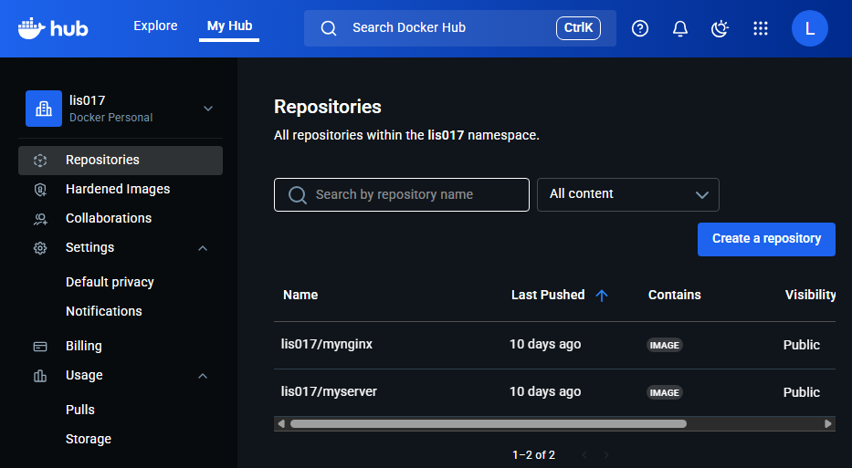Click the Settings sidebar label
This screenshot has height=468, width=852.
(89, 247)
